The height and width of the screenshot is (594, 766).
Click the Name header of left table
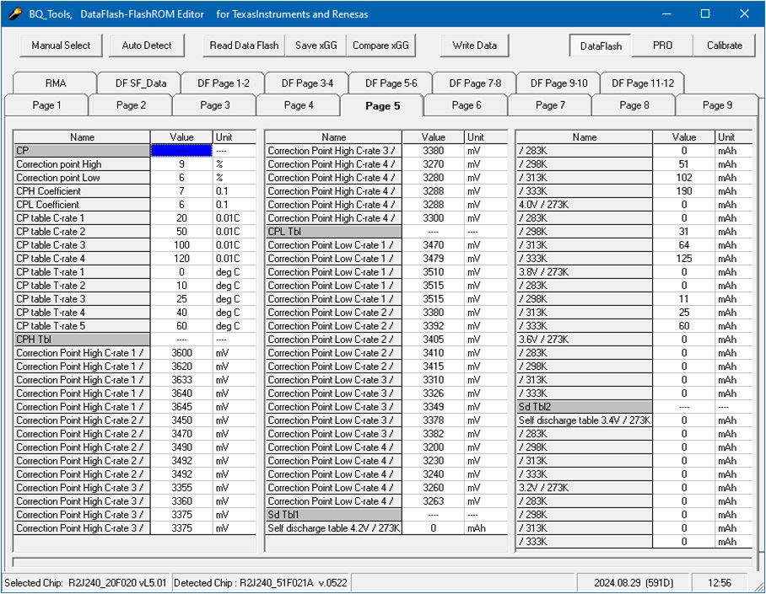pos(82,137)
